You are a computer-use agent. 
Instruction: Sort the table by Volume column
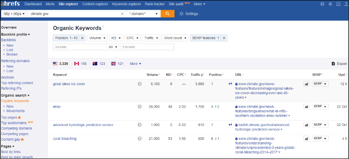[153, 75]
